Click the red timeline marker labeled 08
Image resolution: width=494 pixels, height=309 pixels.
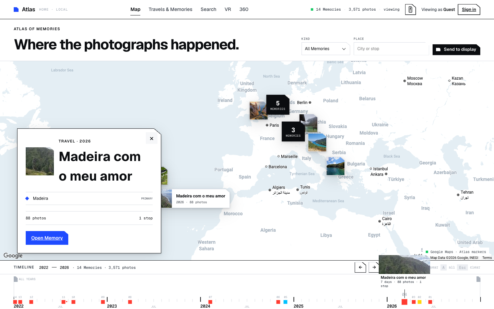pos(130,302)
